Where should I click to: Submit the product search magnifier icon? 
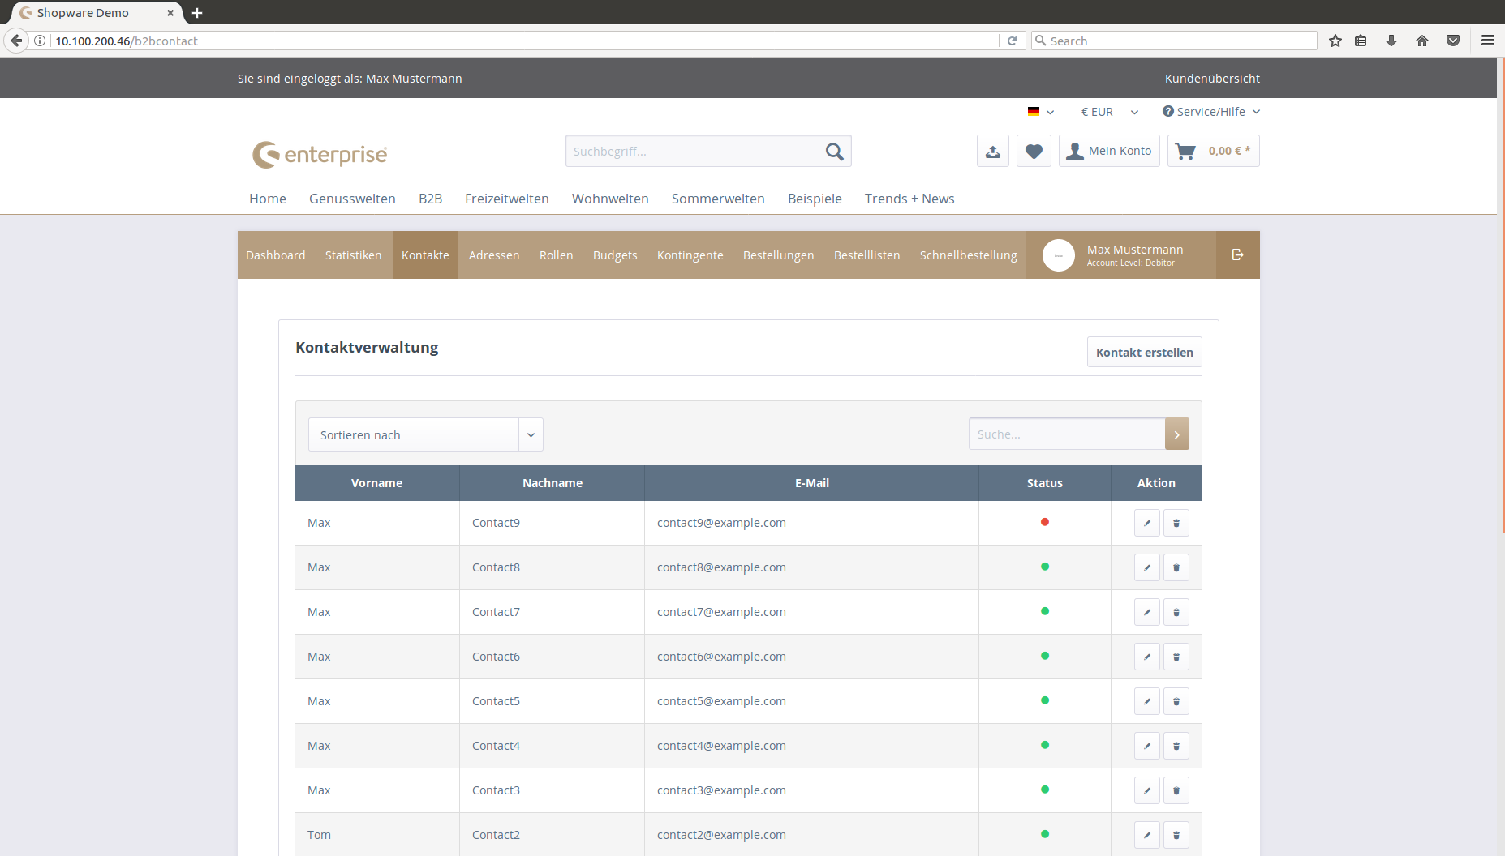(x=834, y=152)
